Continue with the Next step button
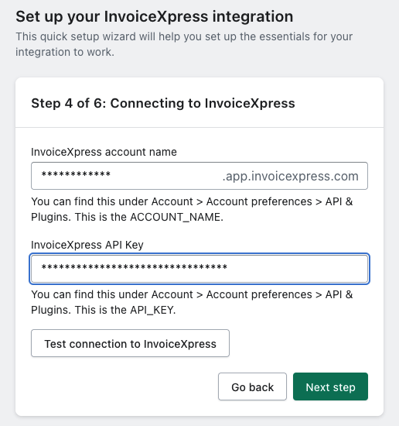Image resolution: width=399 pixels, height=426 pixels. pos(330,386)
